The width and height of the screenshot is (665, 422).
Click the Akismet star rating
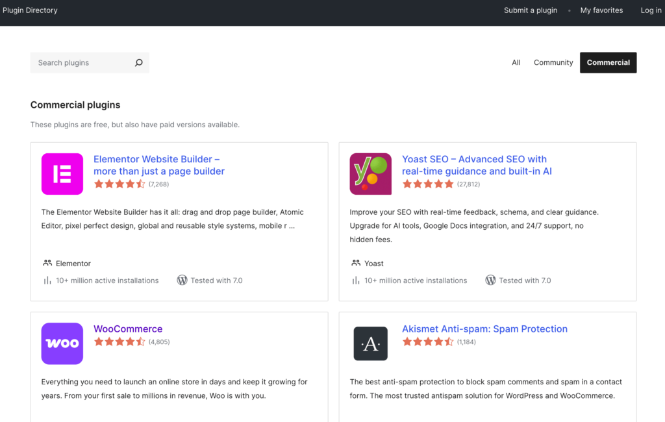point(428,342)
